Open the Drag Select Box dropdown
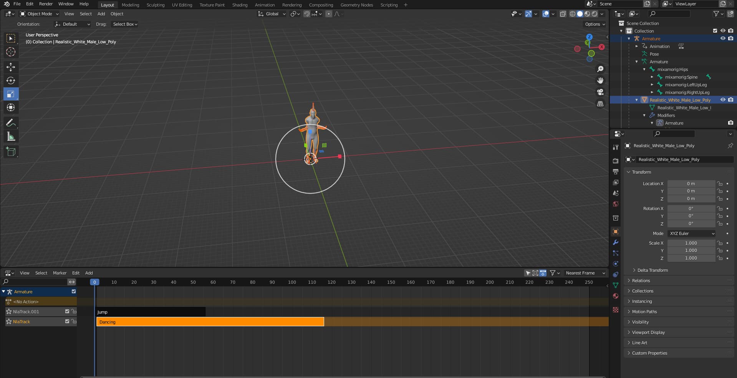This screenshot has height=378, width=737. click(x=125, y=24)
